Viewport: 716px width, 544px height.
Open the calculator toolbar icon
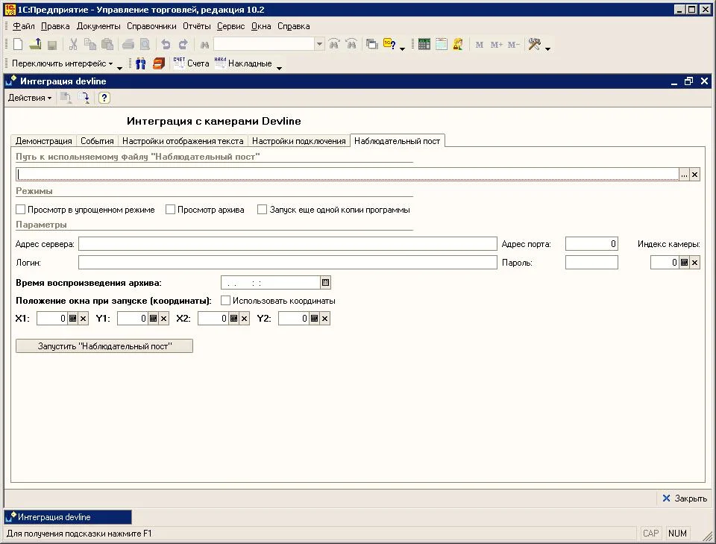[x=424, y=44]
